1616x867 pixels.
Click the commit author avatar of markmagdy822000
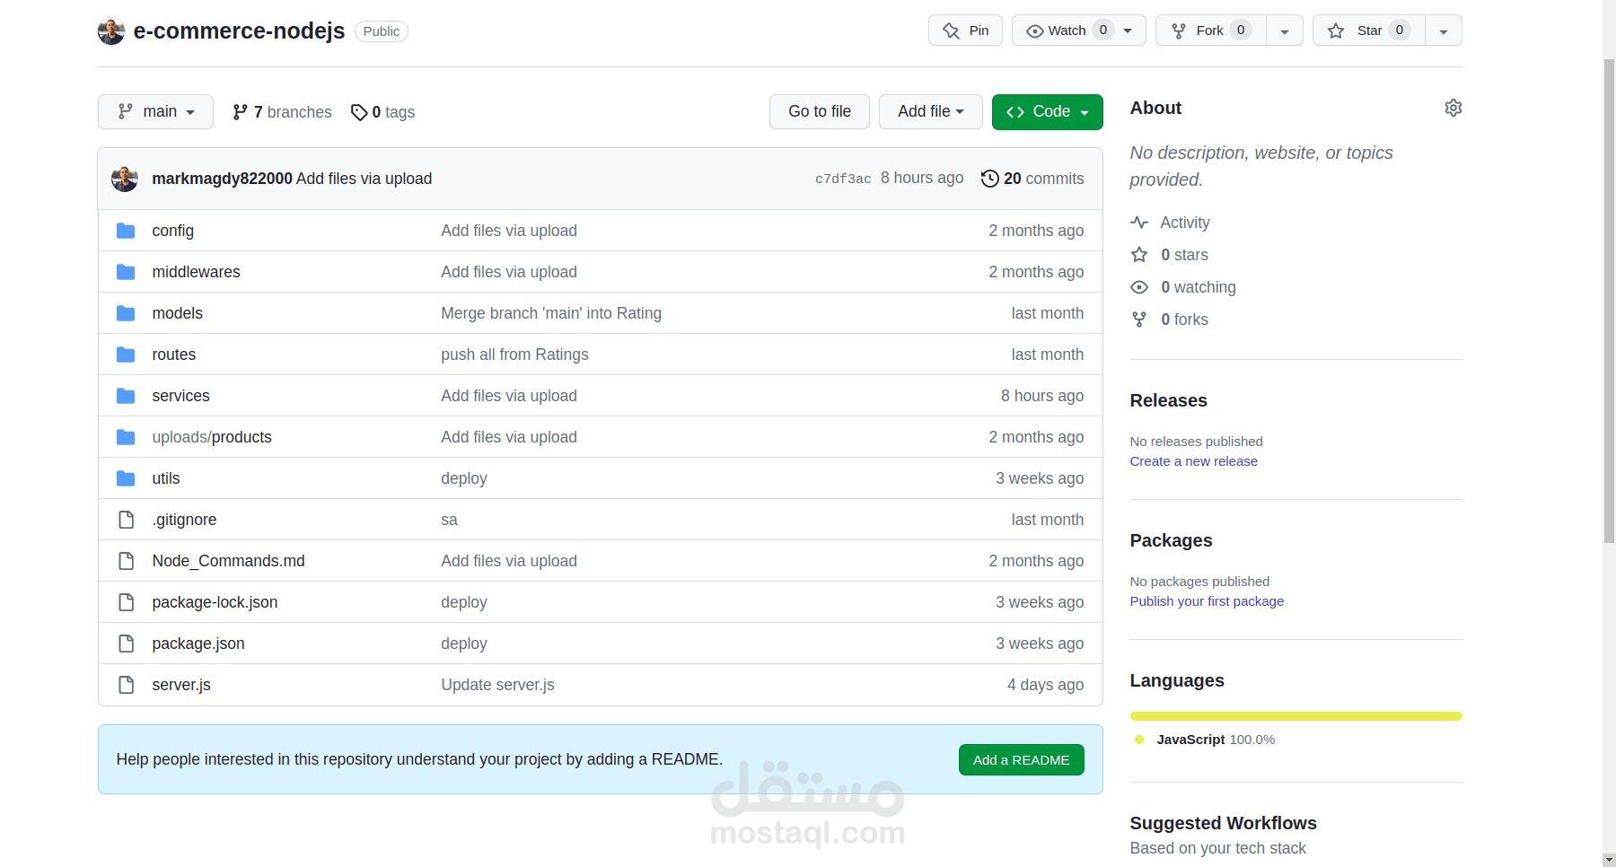[x=125, y=179]
